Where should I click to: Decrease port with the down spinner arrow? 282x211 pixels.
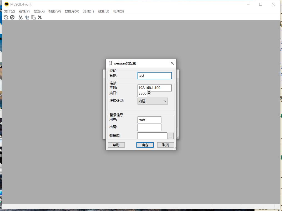(x=149, y=94)
